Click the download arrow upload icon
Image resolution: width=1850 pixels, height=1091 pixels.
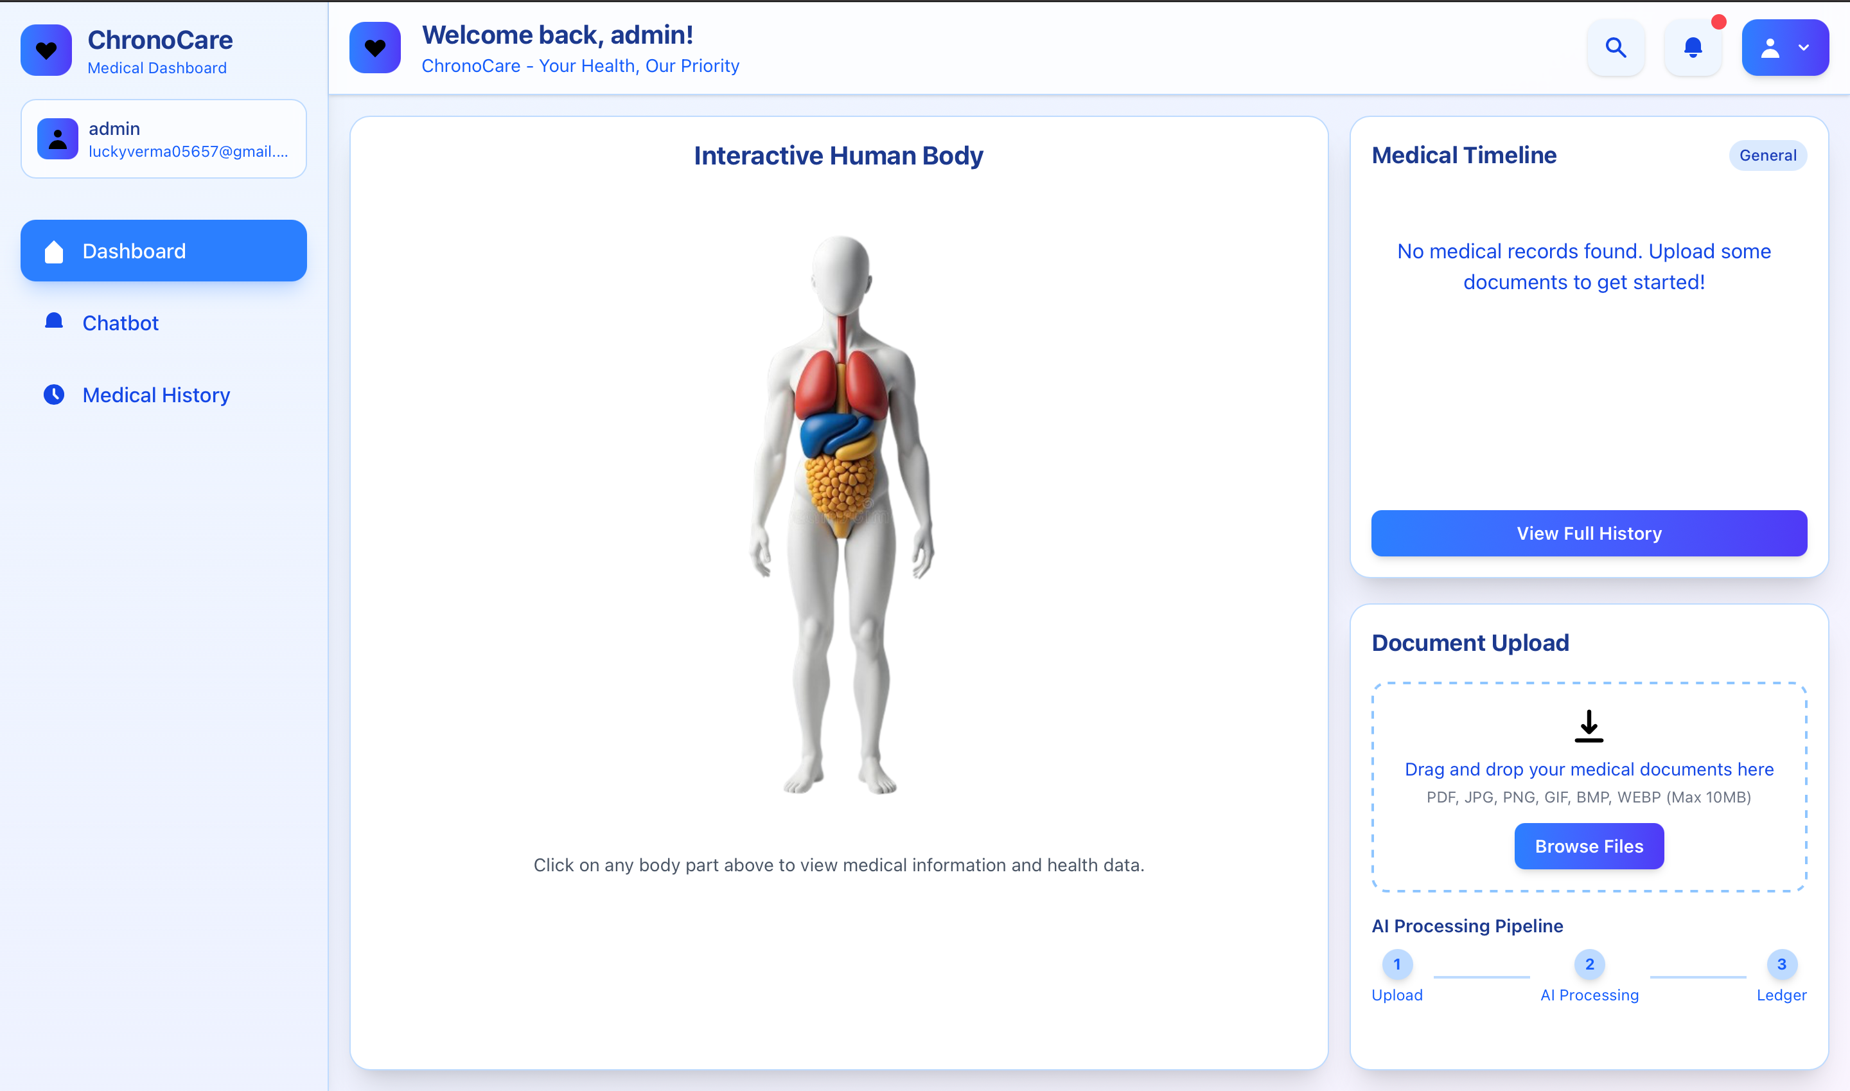point(1589,726)
